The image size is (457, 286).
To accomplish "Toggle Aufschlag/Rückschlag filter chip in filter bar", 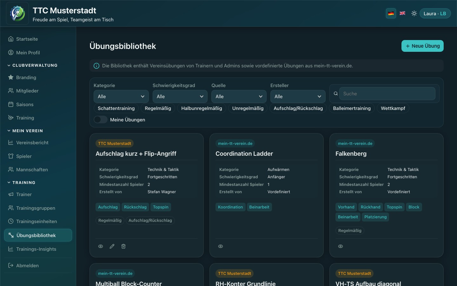I will [x=298, y=108].
